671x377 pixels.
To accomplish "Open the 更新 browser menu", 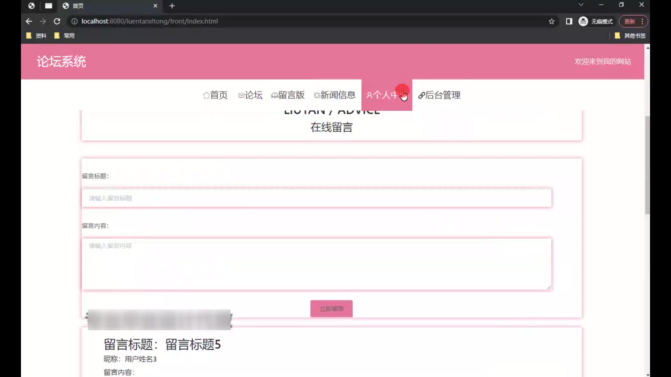I will (x=633, y=21).
